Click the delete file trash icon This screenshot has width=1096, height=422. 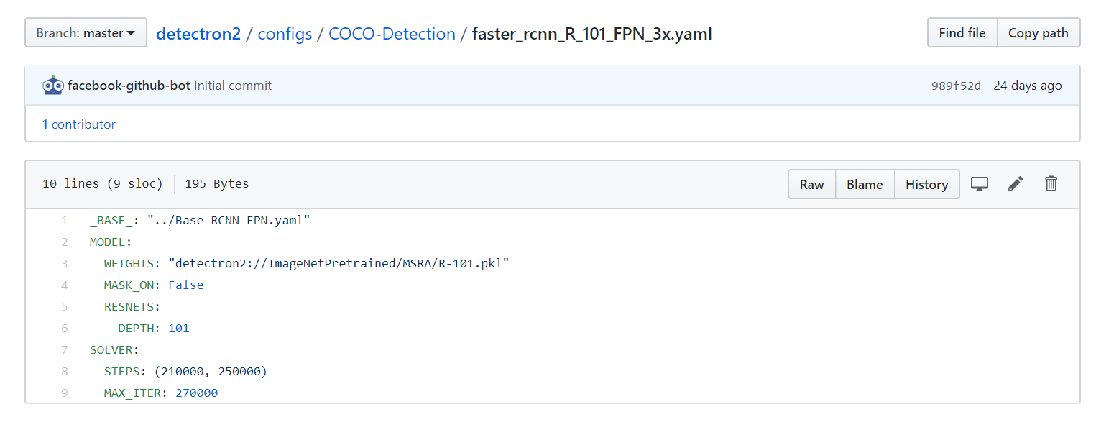1051,184
